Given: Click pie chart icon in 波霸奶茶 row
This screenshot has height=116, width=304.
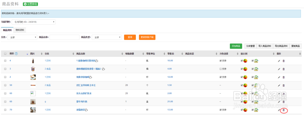Looking at the screenshot, I should (x=245, y=110).
